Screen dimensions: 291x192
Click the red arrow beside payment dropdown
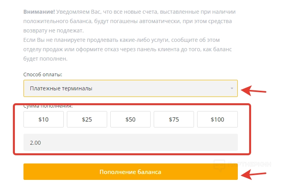coord(254,91)
